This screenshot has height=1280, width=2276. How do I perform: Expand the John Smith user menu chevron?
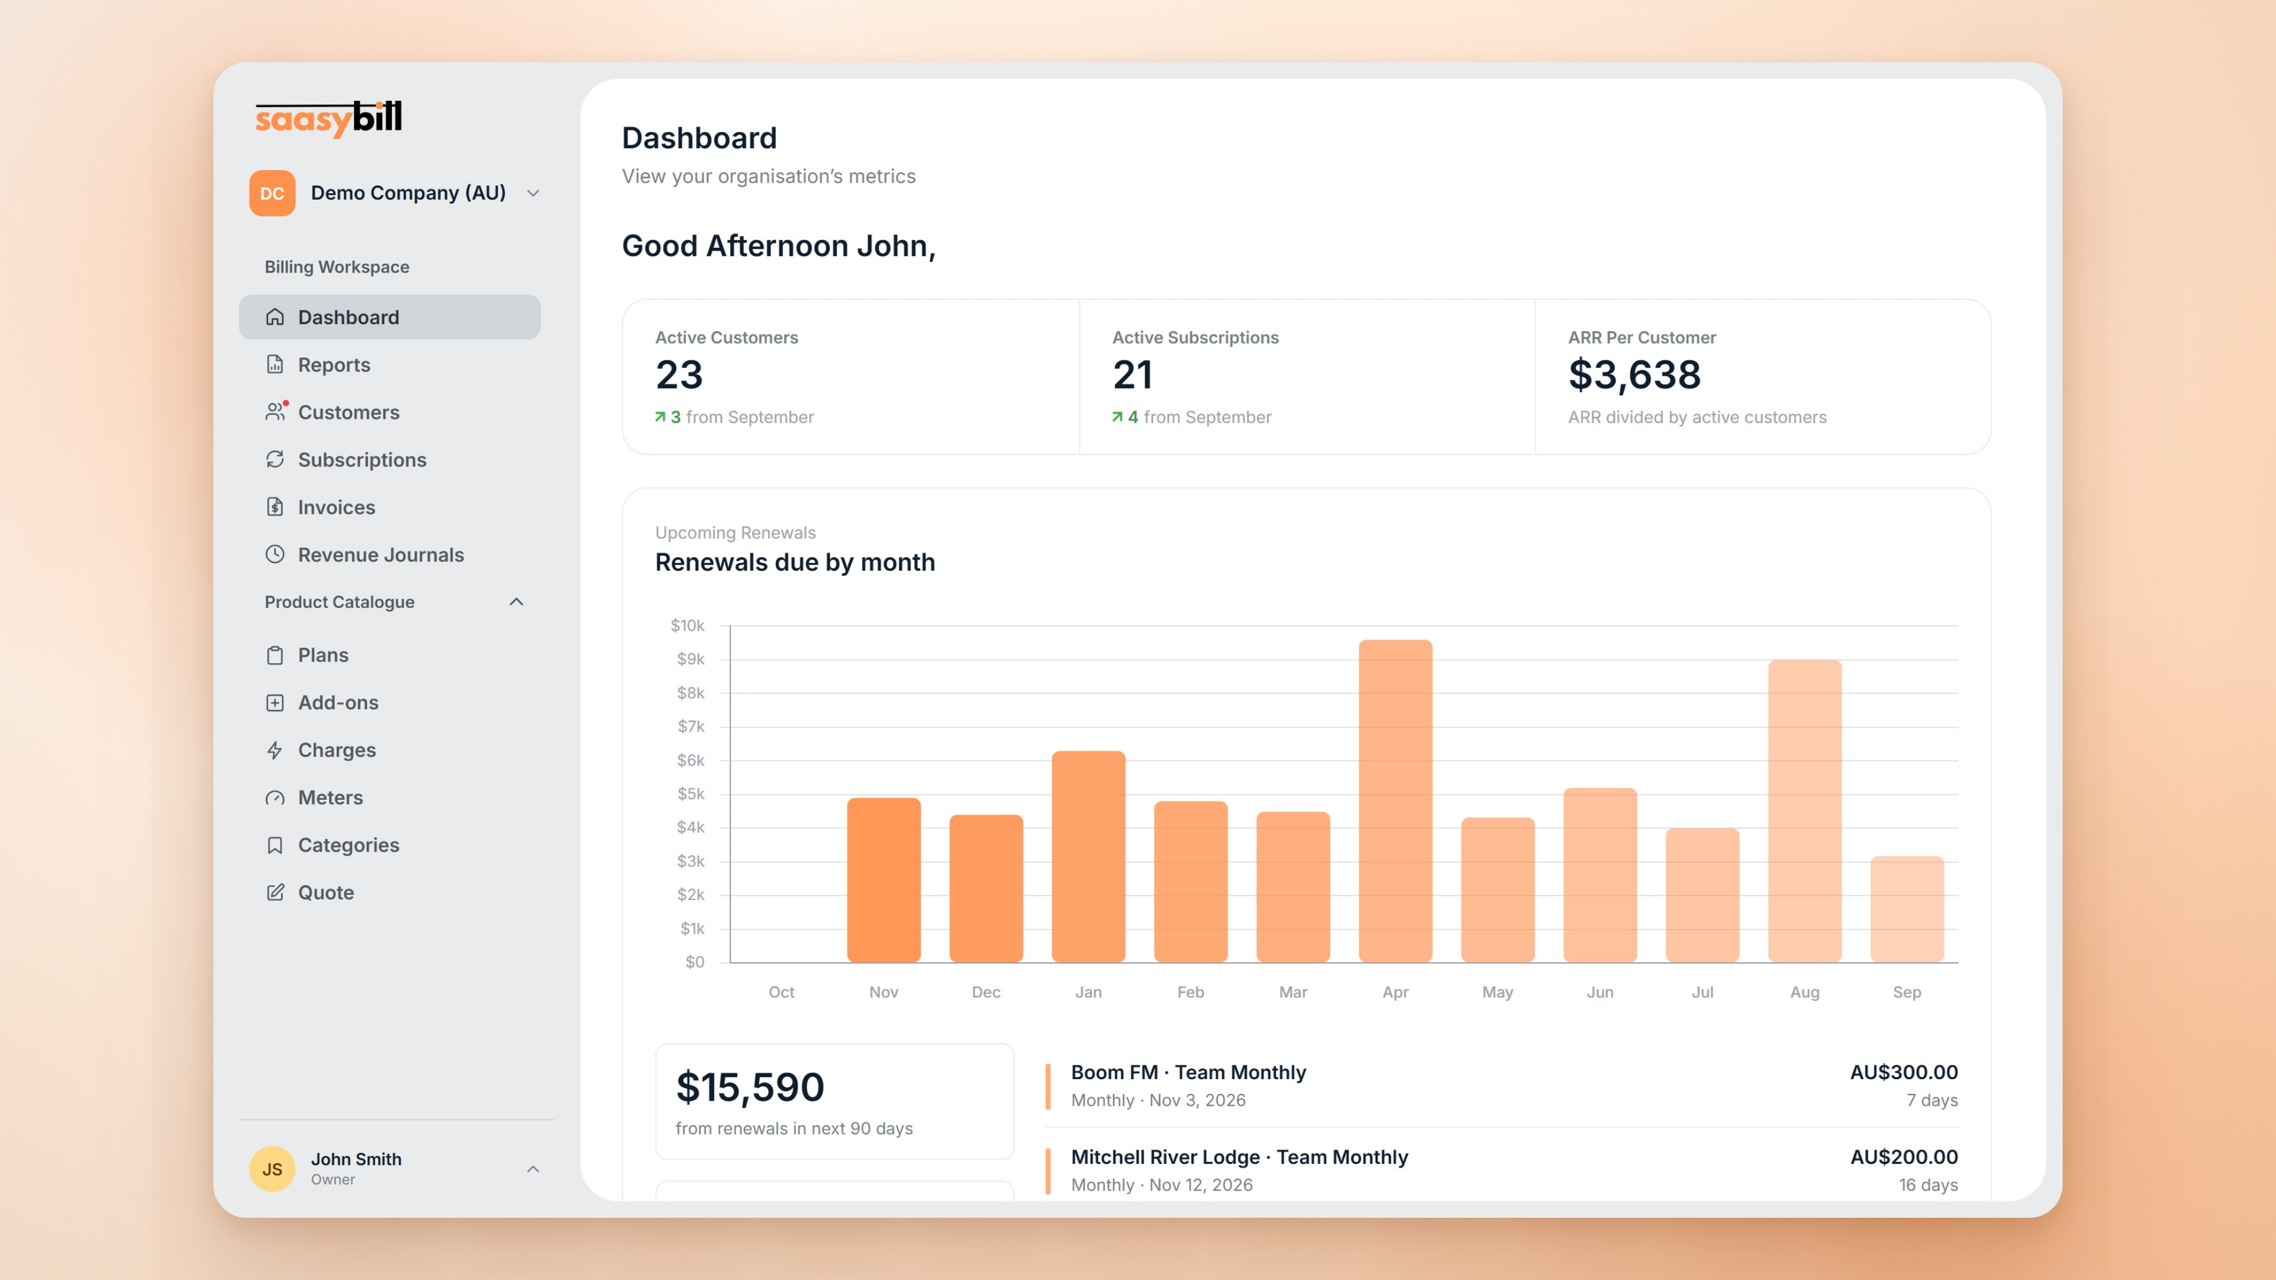pos(533,1170)
